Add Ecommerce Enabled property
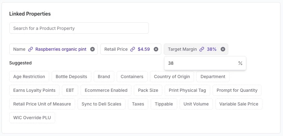The width and height of the screenshot is (283, 136). (x=106, y=90)
